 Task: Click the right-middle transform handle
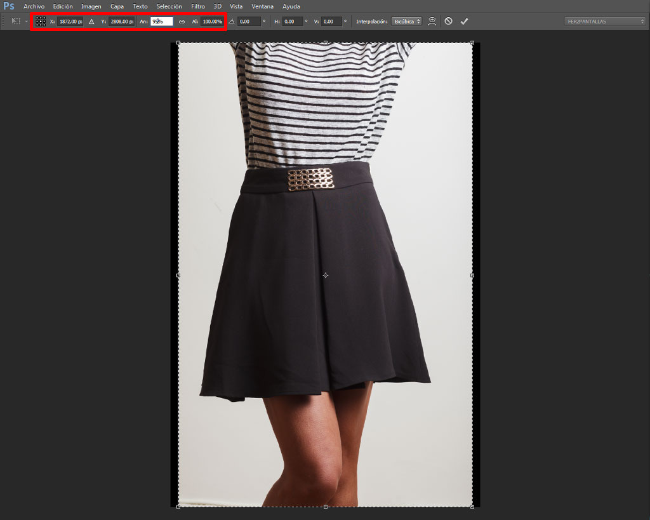click(472, 276)
